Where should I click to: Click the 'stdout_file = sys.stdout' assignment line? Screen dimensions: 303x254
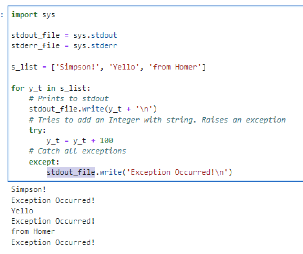pos(64,35)
